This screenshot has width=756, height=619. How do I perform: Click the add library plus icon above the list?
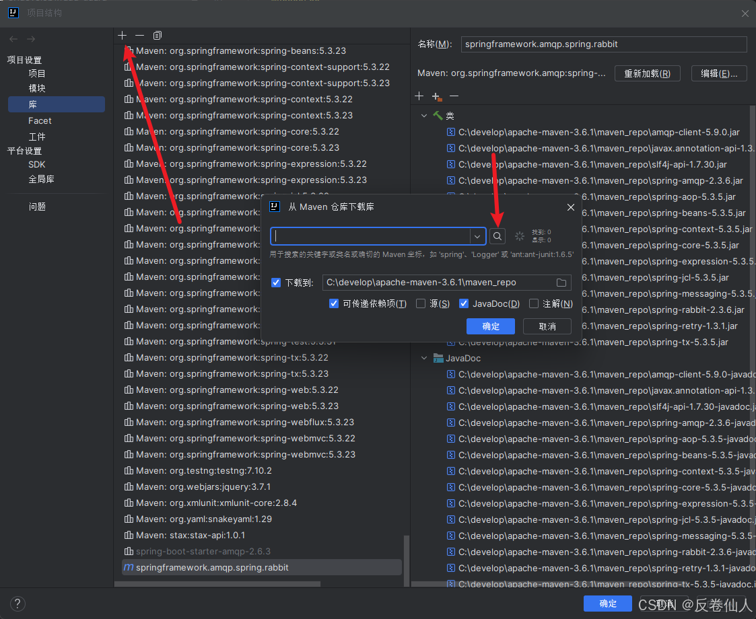(122, 35)
